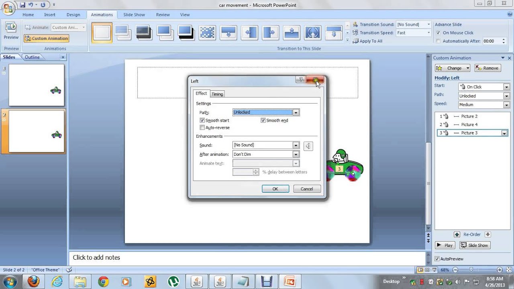Click the sound speaker icon in the dialog
Image resolution: width=514 pixels, height=289 pixels.
(308, 146)
